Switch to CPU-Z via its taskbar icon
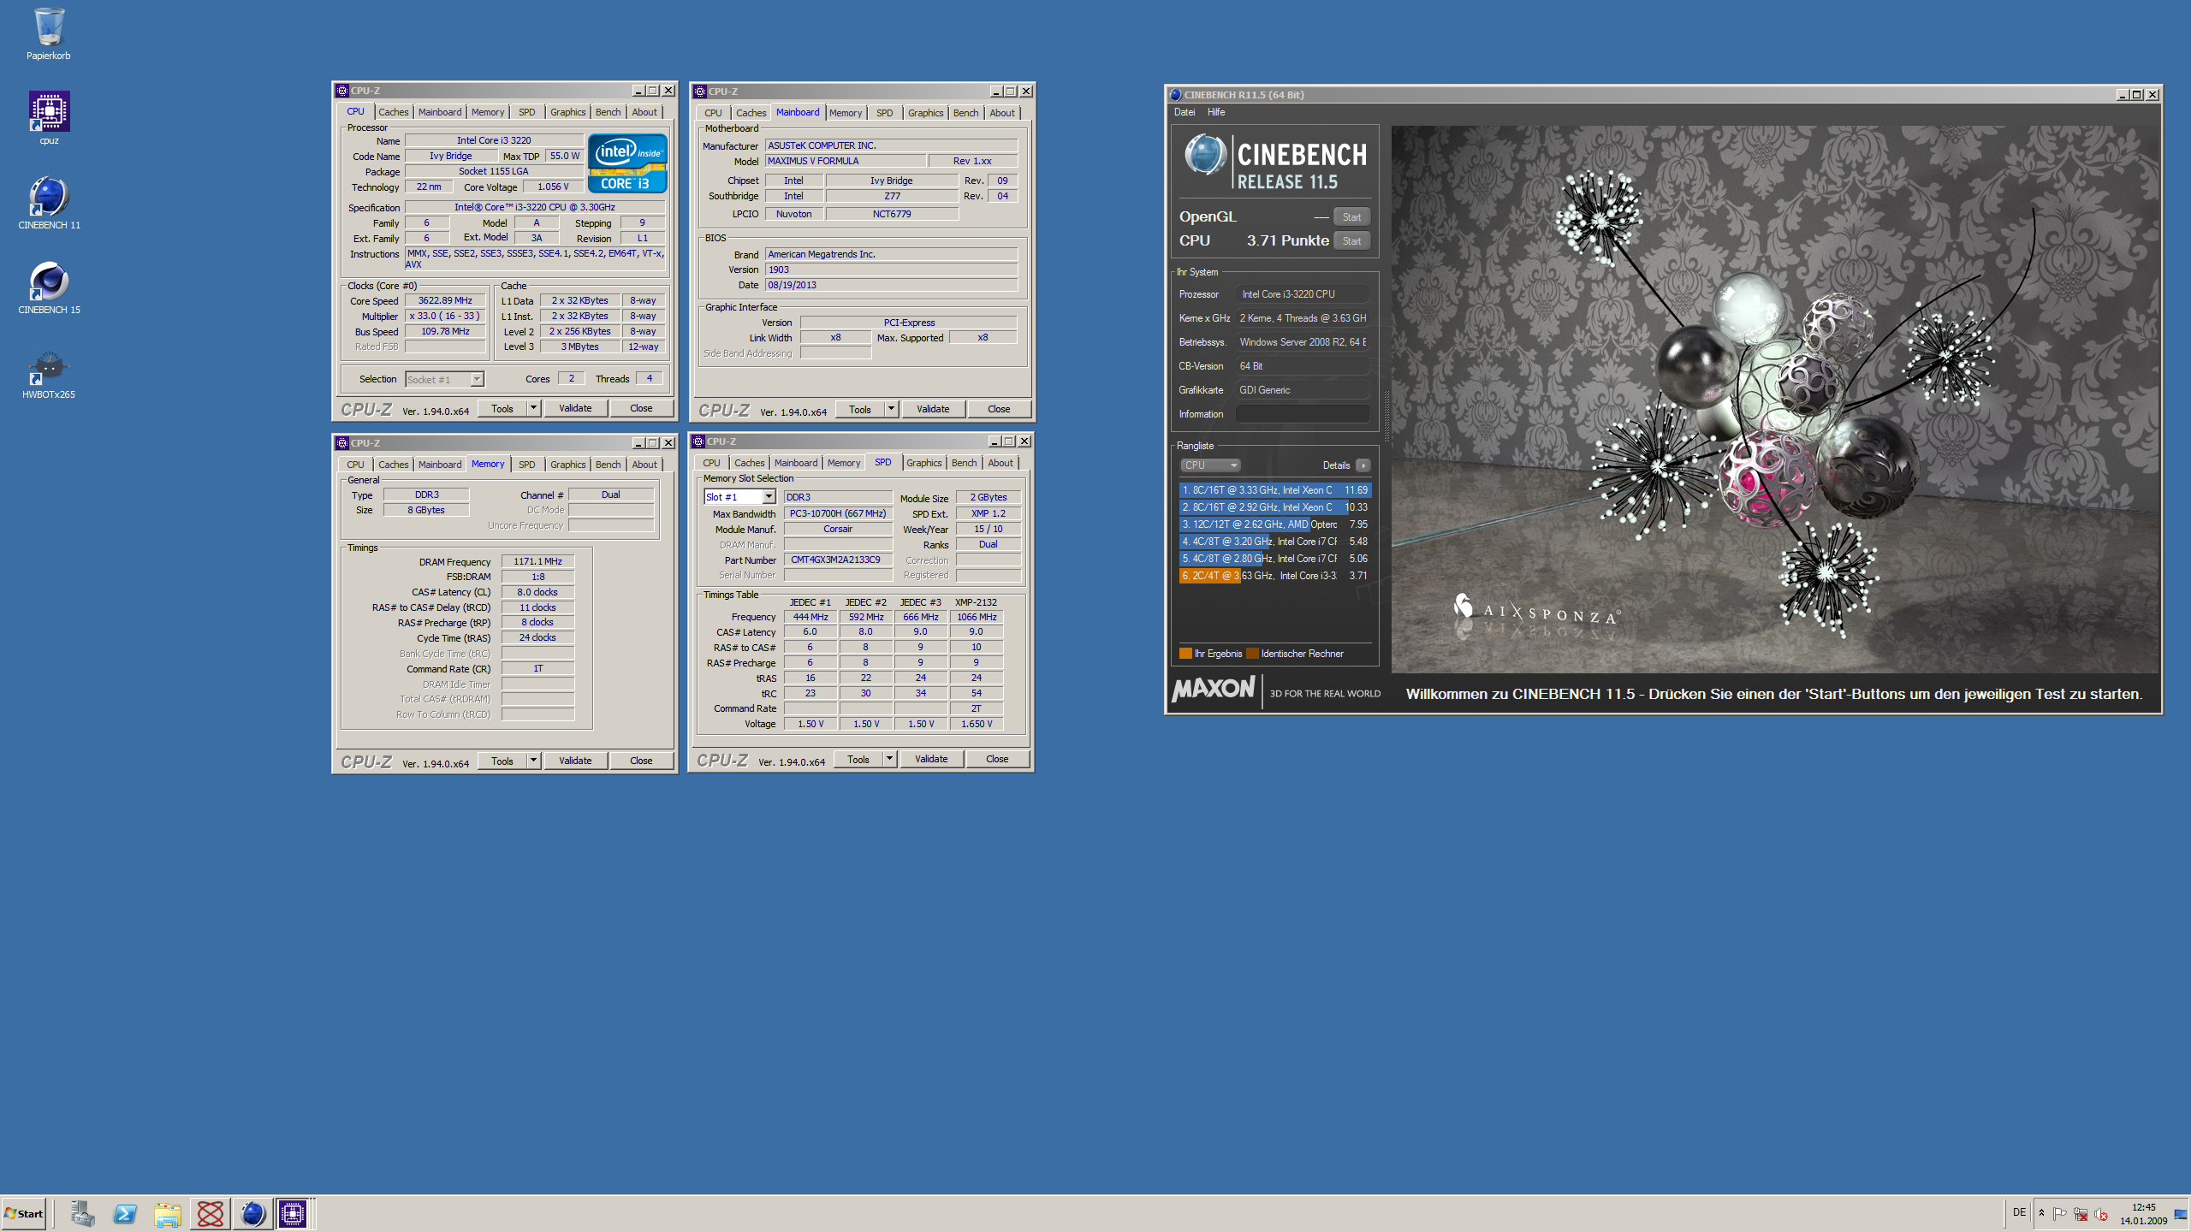This screenshot has width=2191, height=1232. pyautogui.click(x=293, y=1213)
